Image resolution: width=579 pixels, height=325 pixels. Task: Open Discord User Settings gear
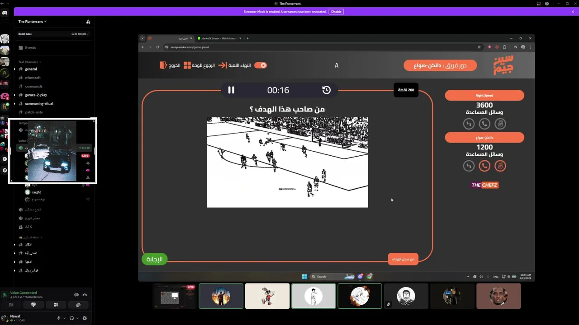click(x=85, y=318)
